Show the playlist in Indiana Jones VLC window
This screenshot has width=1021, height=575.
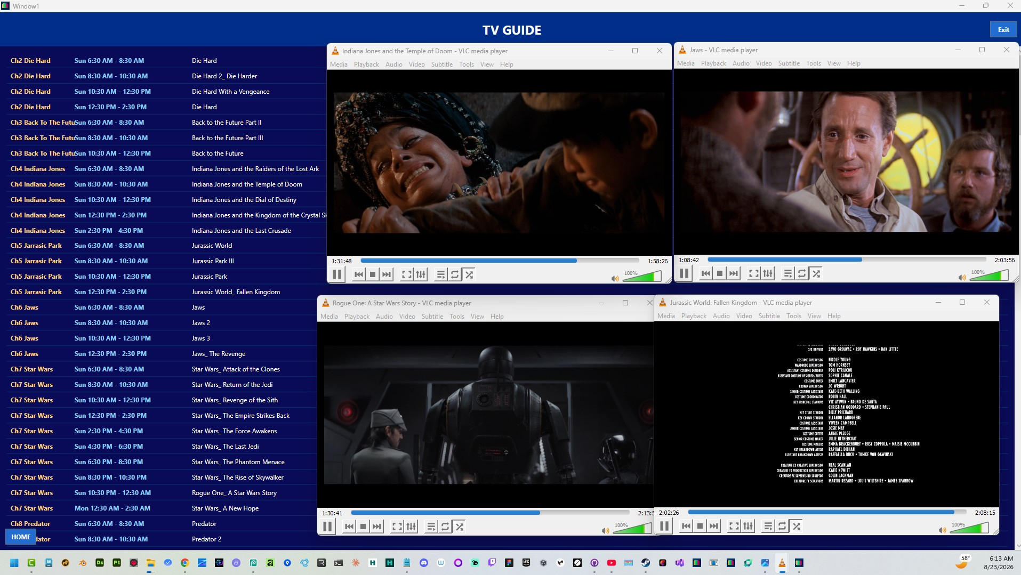[x=441, y=274]
